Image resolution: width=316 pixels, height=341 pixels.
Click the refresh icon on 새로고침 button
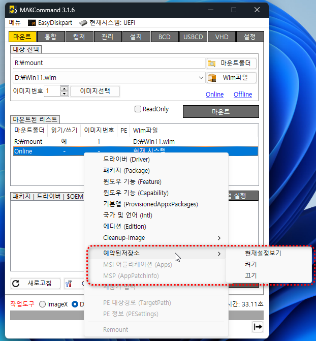click(16, 284)
